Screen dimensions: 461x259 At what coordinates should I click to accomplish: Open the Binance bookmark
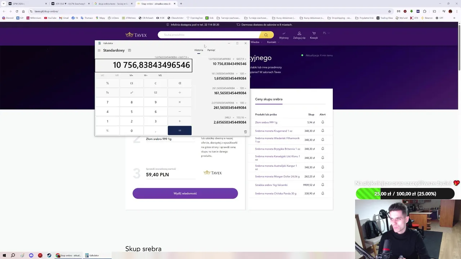pyautogui.click(x=426, y=18)
